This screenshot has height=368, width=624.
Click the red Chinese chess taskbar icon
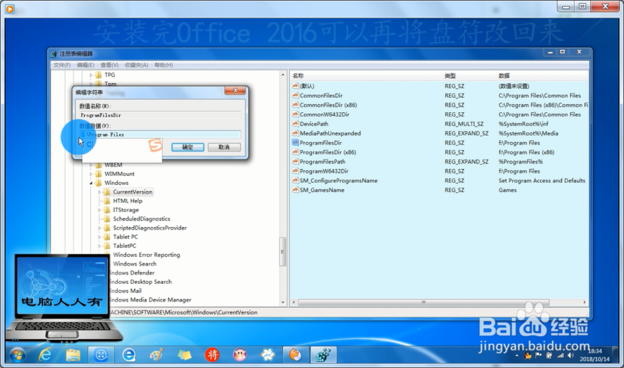pyautogui.click(x=212, y=354)
